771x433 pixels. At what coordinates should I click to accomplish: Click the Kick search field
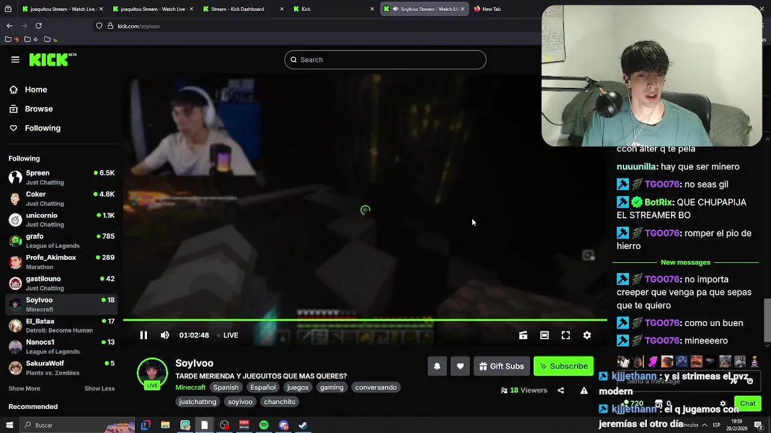coord(385,60)
